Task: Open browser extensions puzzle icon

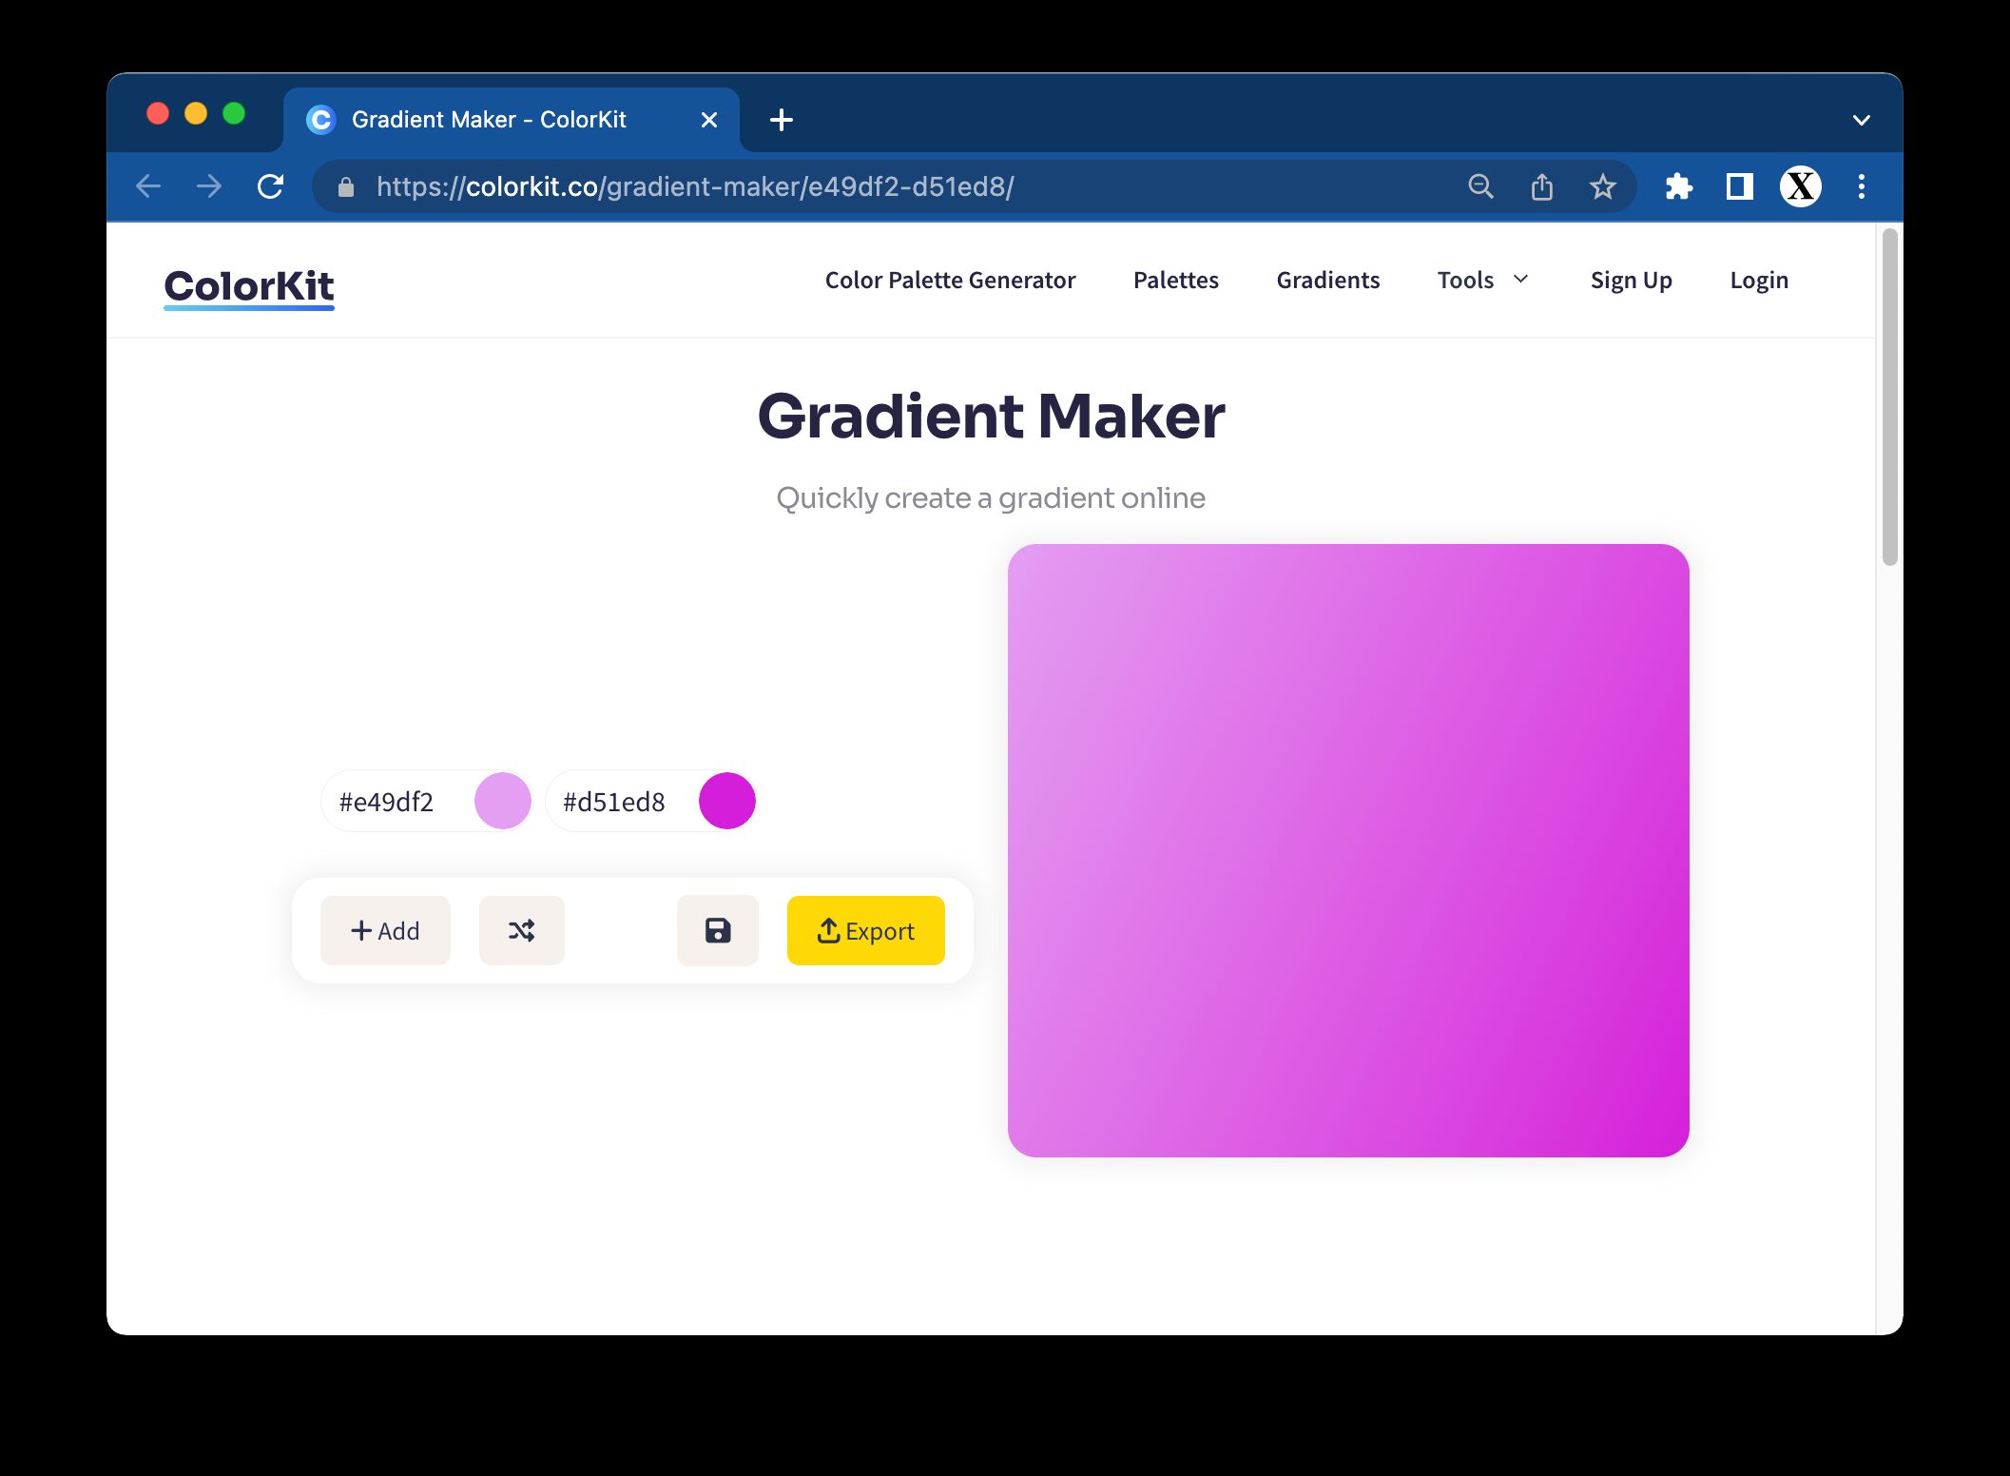Action: pyautogui.click(x=1679, y=186)
